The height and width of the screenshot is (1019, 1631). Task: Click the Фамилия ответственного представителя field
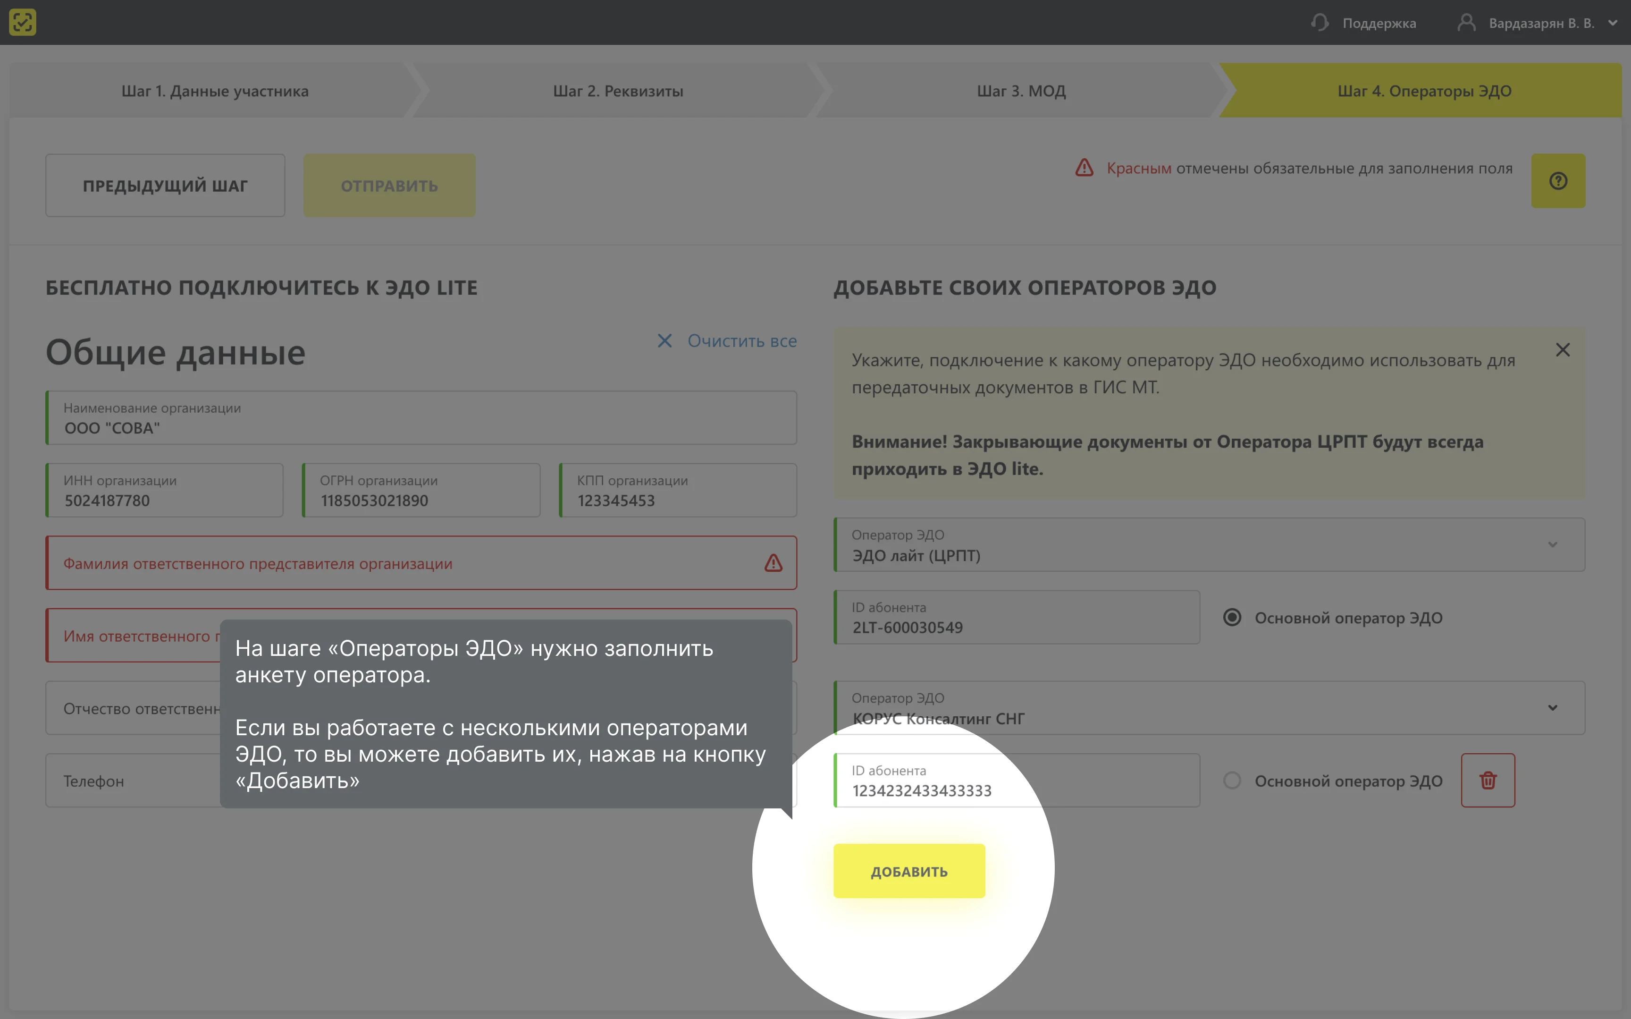click(421, 563)
